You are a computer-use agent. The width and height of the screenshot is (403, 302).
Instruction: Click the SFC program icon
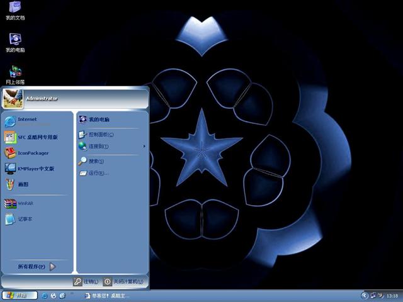click(x=10, y=137)
